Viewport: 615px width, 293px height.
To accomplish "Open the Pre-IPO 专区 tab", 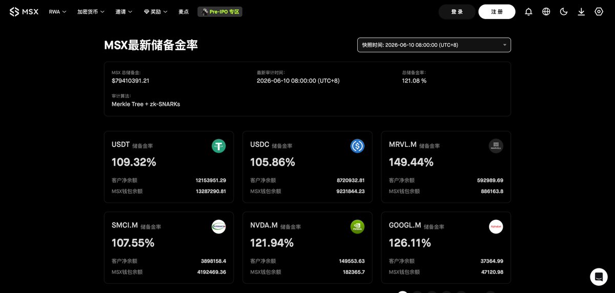I will coord(220,12).
